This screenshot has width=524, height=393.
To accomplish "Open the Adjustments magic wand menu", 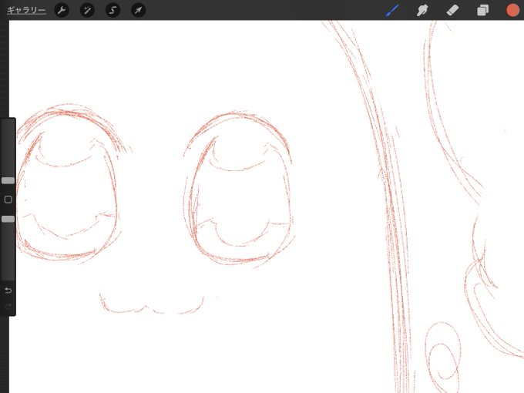I will click(87, 10).
